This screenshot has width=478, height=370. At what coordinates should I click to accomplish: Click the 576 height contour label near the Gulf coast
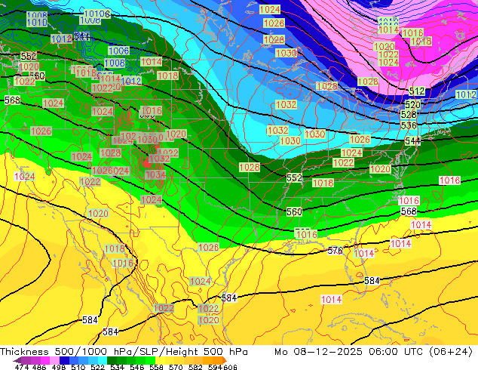click(x=335, y=251)
